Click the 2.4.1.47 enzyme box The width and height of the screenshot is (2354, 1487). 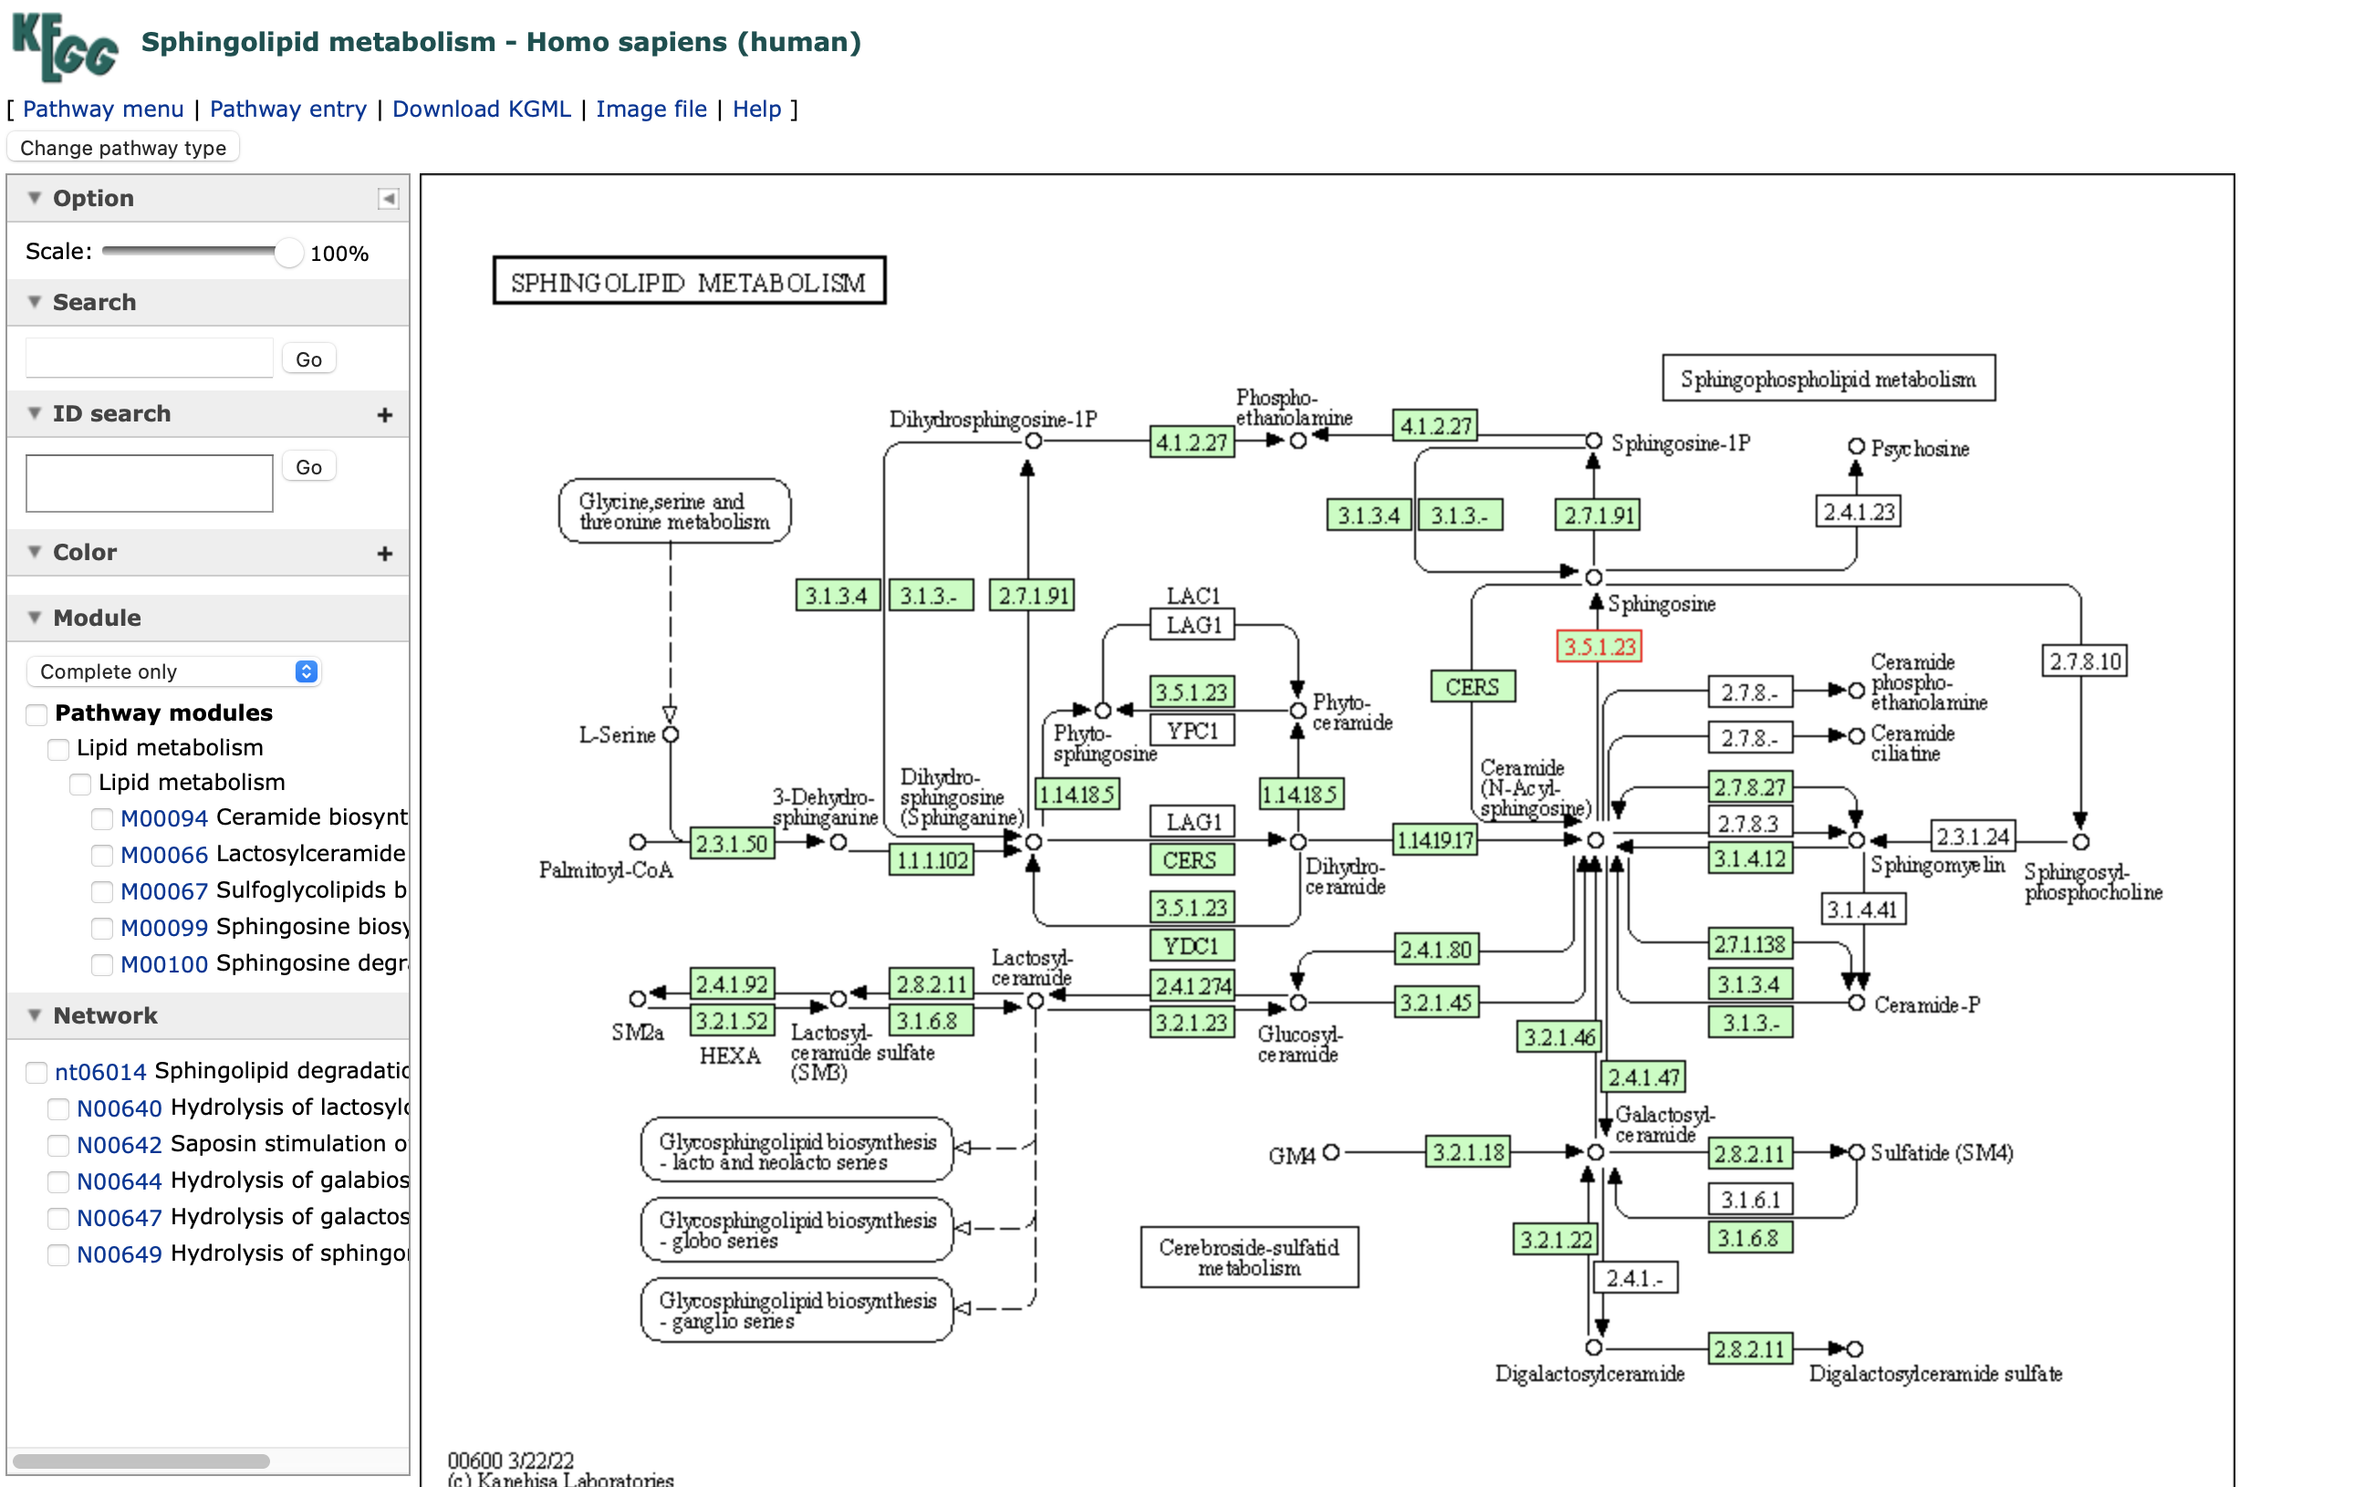tap(1643, 1077)
